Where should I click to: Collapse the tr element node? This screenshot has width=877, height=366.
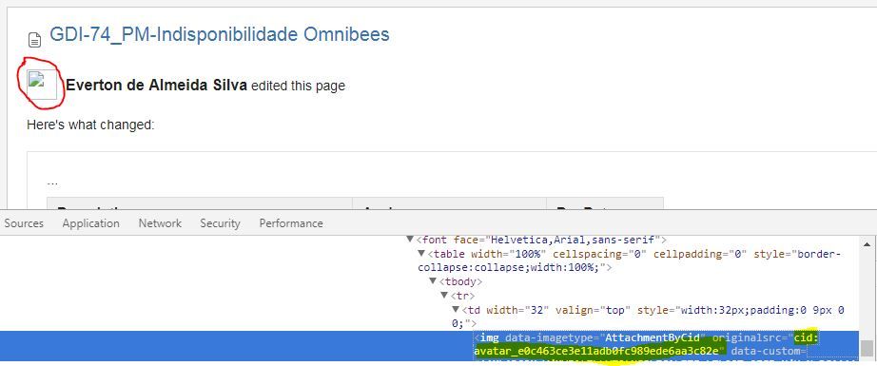click(444, 295)
